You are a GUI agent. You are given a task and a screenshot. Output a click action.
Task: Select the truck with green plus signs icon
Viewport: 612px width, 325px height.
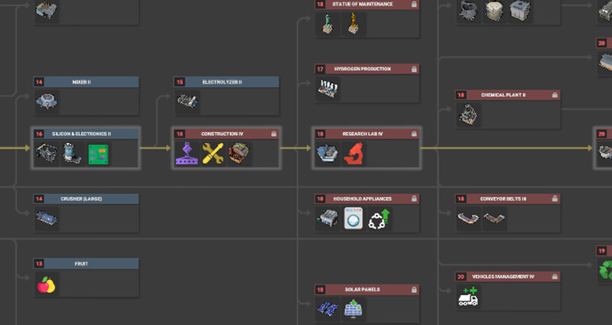tap(468, 297)
